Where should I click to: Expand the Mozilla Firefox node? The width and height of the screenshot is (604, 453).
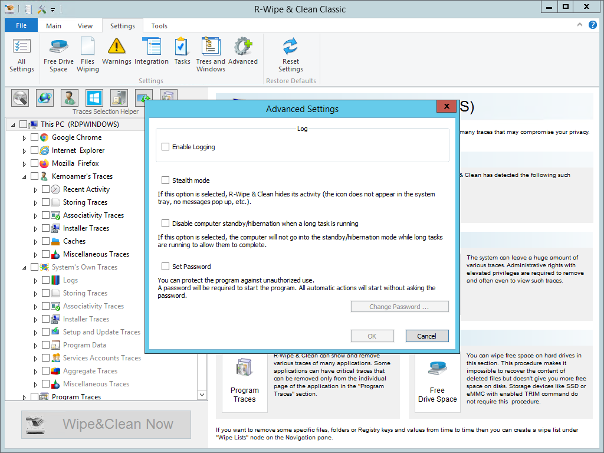point(24,164)
